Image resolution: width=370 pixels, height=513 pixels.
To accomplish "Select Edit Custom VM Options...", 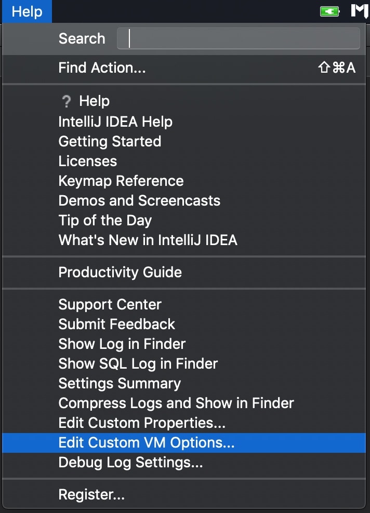I will click(x=147, y=443).
